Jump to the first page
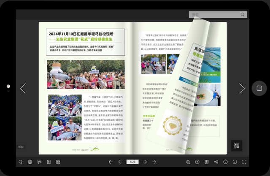 (x=111, y=162)
